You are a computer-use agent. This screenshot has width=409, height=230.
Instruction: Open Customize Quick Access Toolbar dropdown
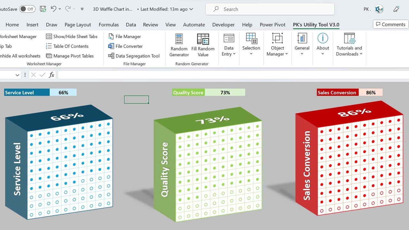(82, 9)
